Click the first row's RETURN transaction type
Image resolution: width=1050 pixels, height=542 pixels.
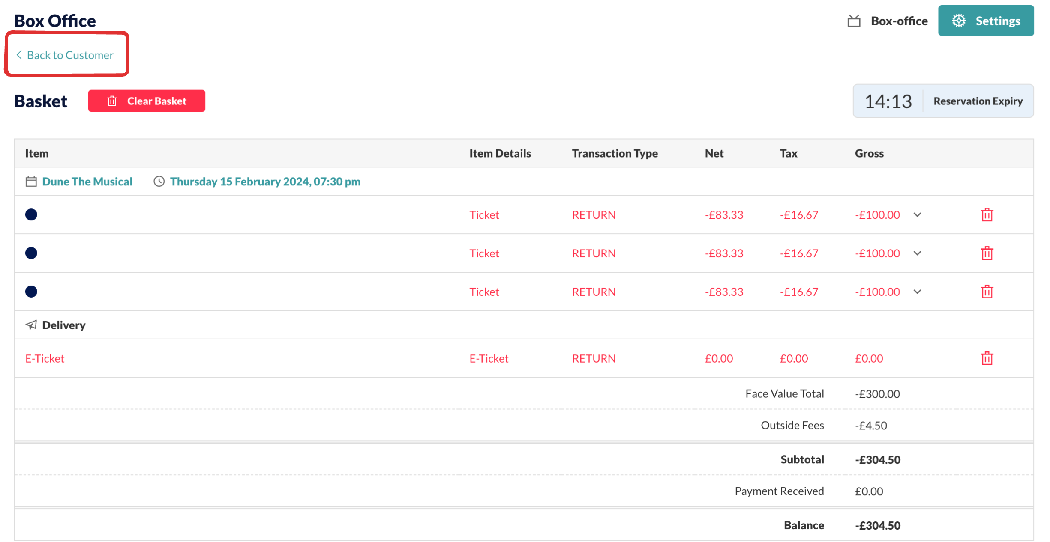click(x=594, y=214)
